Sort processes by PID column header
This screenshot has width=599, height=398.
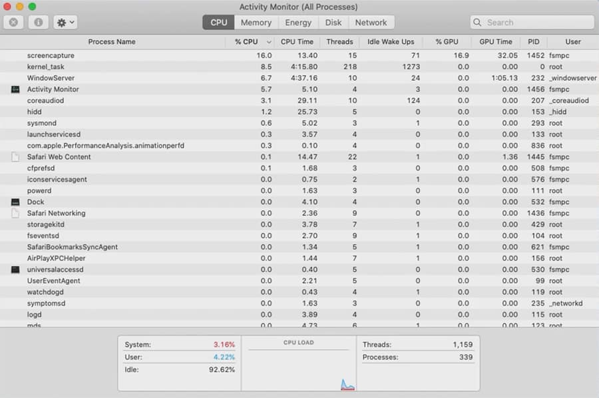[x=533, y=41]
